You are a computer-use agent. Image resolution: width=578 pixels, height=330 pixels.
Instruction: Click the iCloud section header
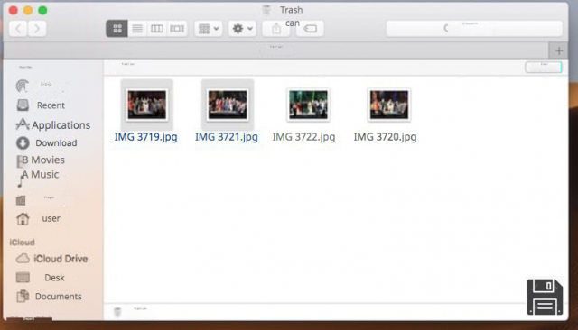[22, 242]
